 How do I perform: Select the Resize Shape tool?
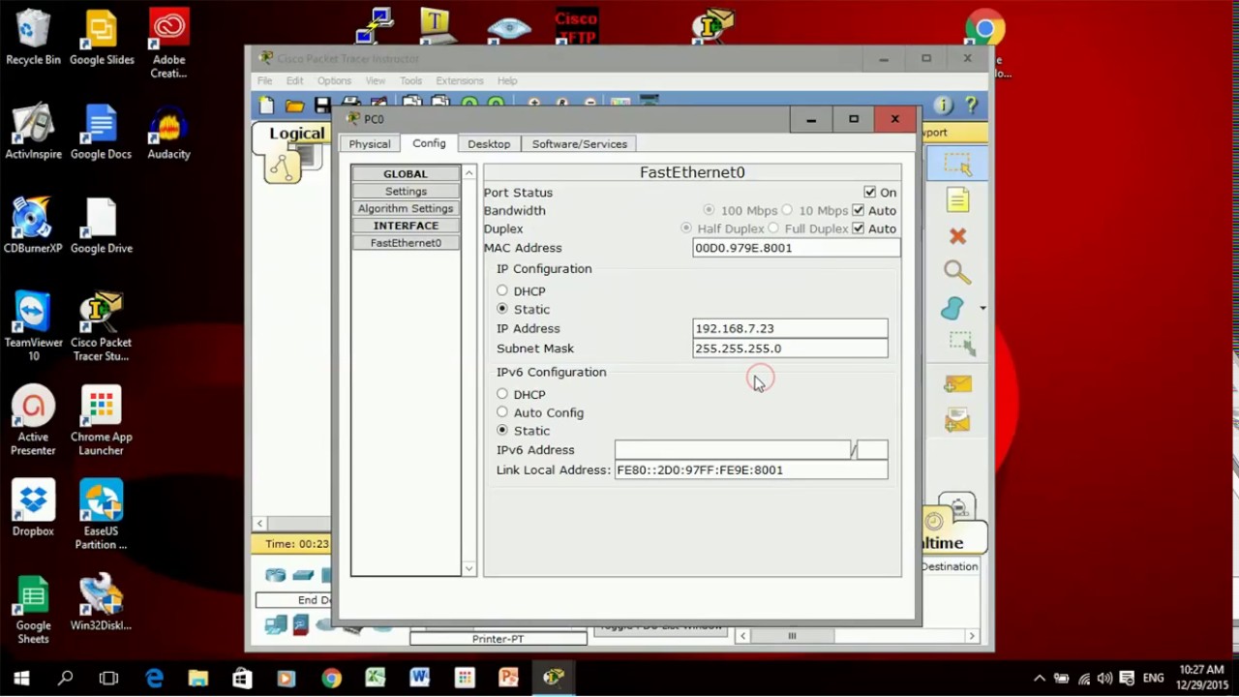click(x=961, y=345)
